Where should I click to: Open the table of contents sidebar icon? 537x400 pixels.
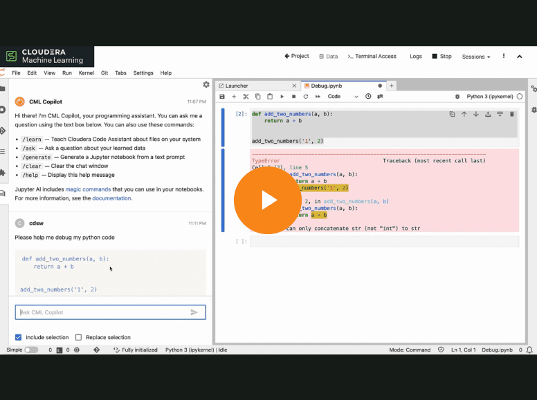coord(3,152)
